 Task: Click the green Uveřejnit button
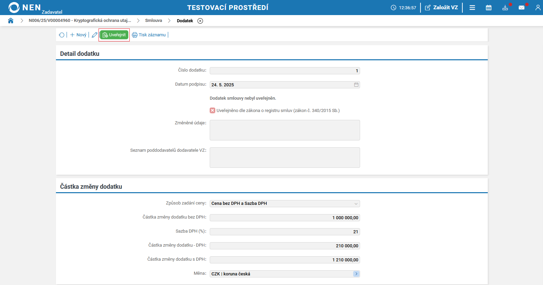click(x=114, y=35)
